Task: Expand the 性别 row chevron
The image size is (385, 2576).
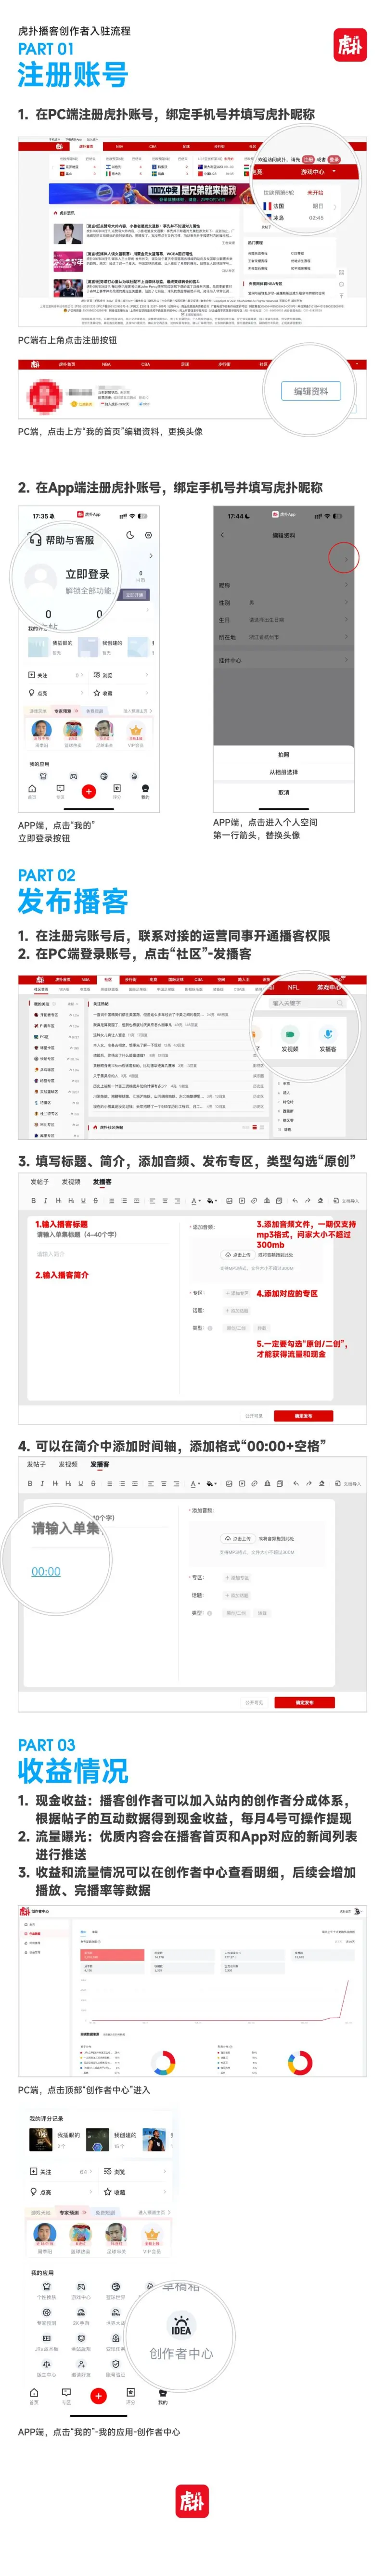Action: coord(346,602)
